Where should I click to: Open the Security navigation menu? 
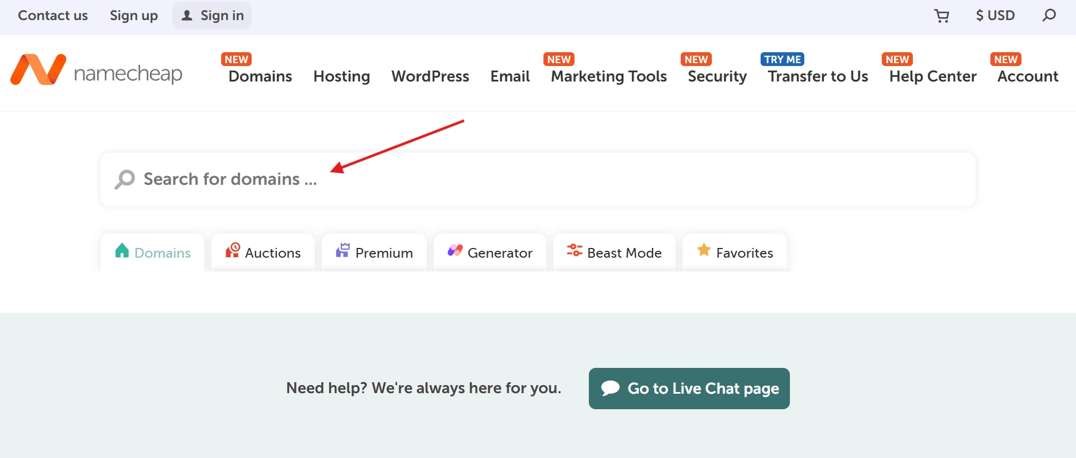point(718,76)
